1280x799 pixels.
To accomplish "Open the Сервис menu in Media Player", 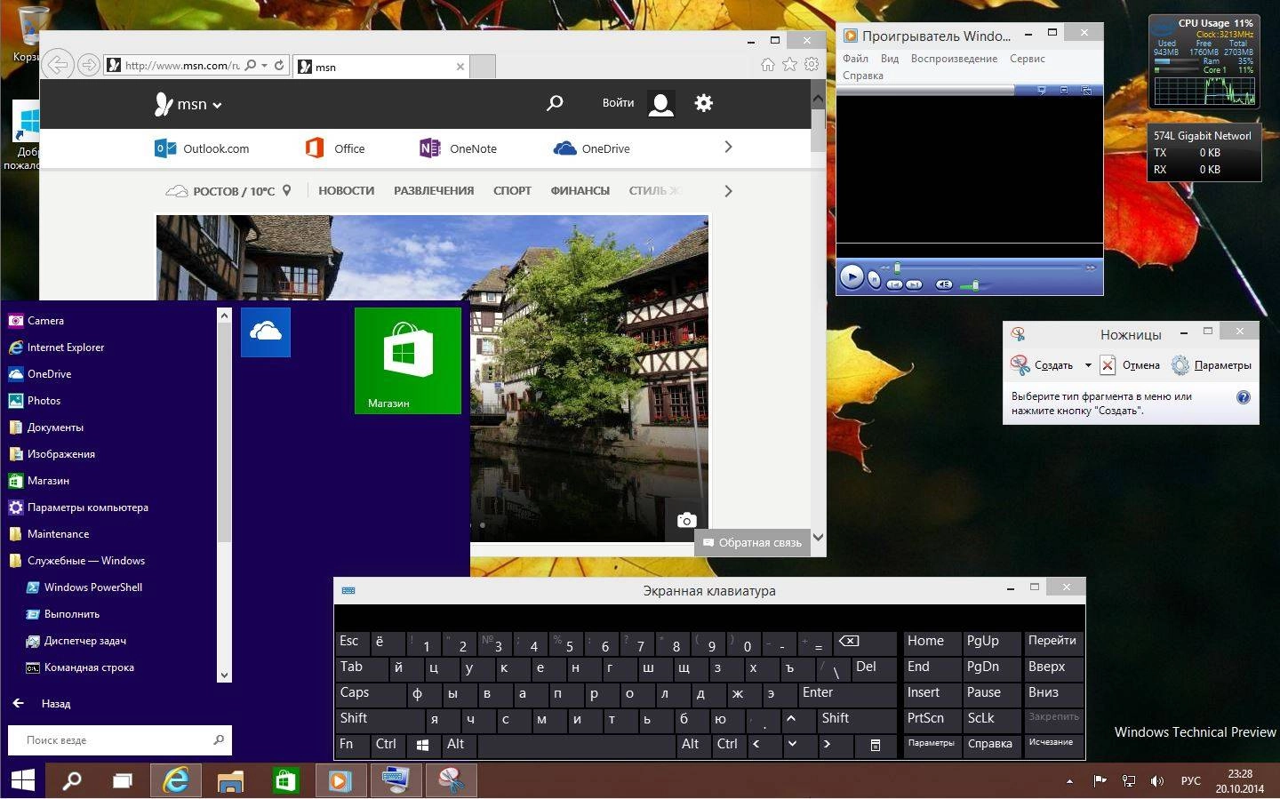I will [x=1028, y=59].
